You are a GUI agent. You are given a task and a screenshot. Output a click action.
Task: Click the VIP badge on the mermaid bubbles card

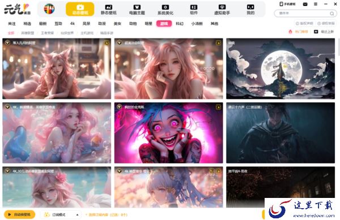(x=7, y=107)
